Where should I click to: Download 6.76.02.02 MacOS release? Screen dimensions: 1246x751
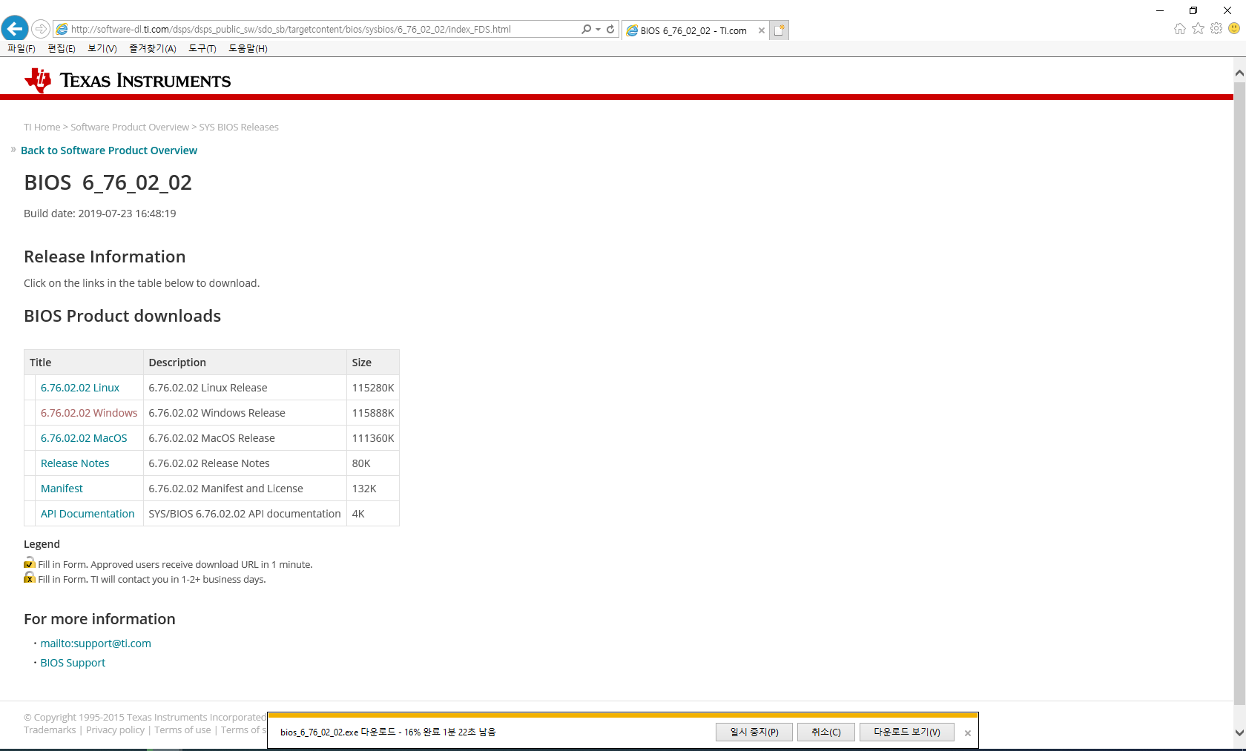pyautogui.click(x=84, y=438)
